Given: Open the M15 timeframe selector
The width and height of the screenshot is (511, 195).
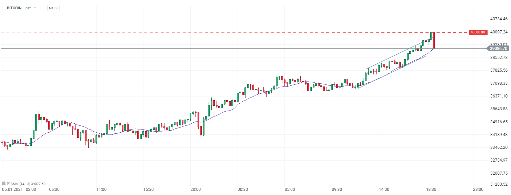Looking at the screenshot, I should (53, 8).
